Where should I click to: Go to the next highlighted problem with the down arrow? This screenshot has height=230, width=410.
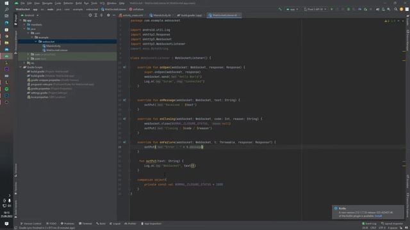[x=402, y=21]
